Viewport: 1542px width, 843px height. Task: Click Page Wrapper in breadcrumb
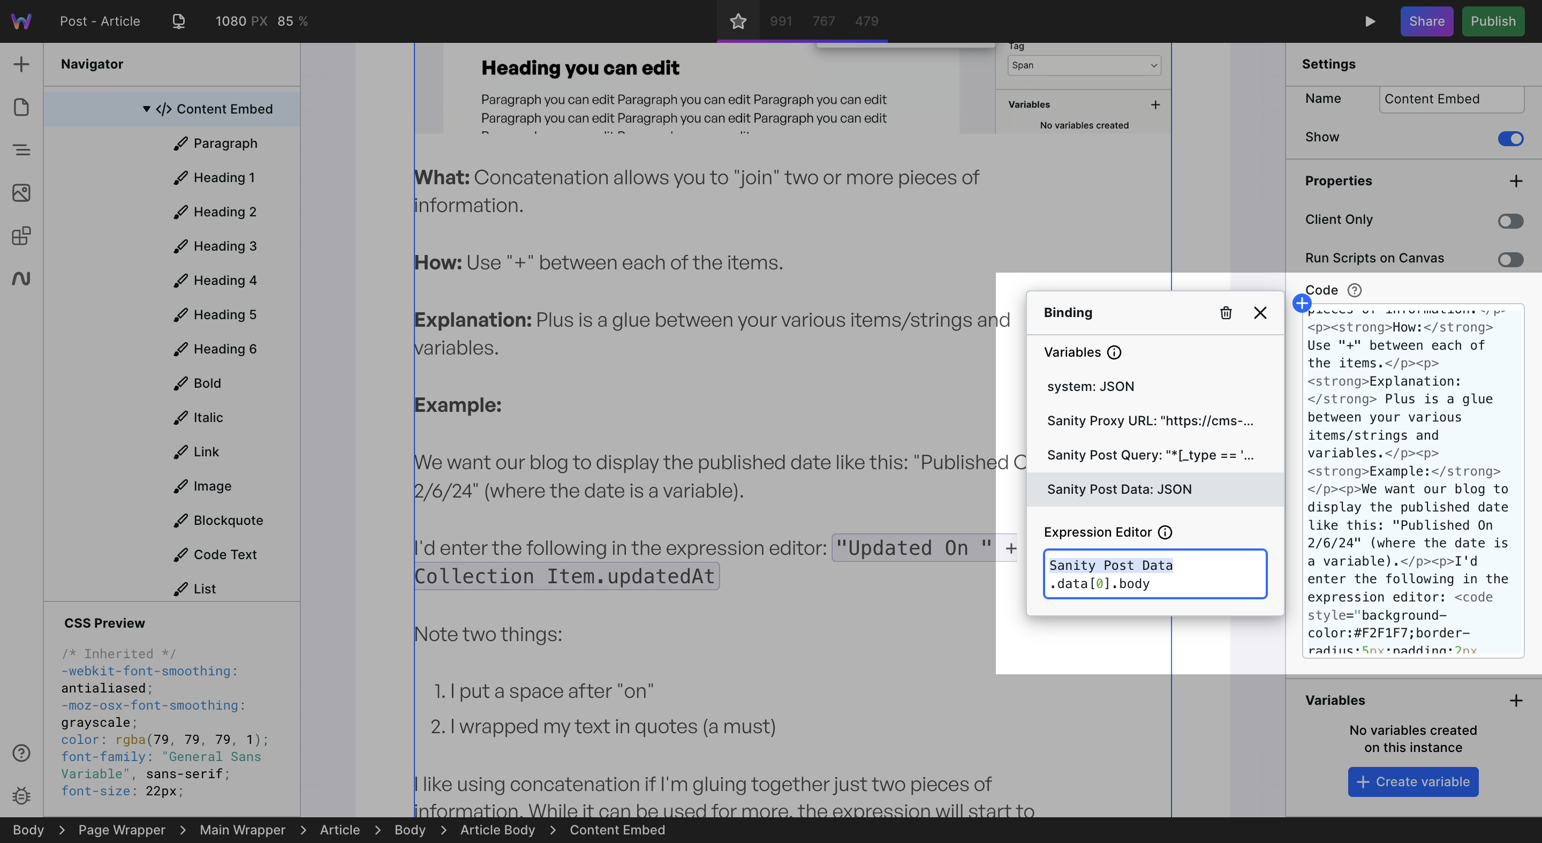122,831
